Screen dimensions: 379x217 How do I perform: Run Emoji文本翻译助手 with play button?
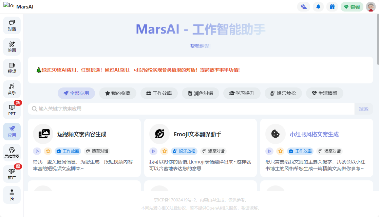tap(153, 151)
